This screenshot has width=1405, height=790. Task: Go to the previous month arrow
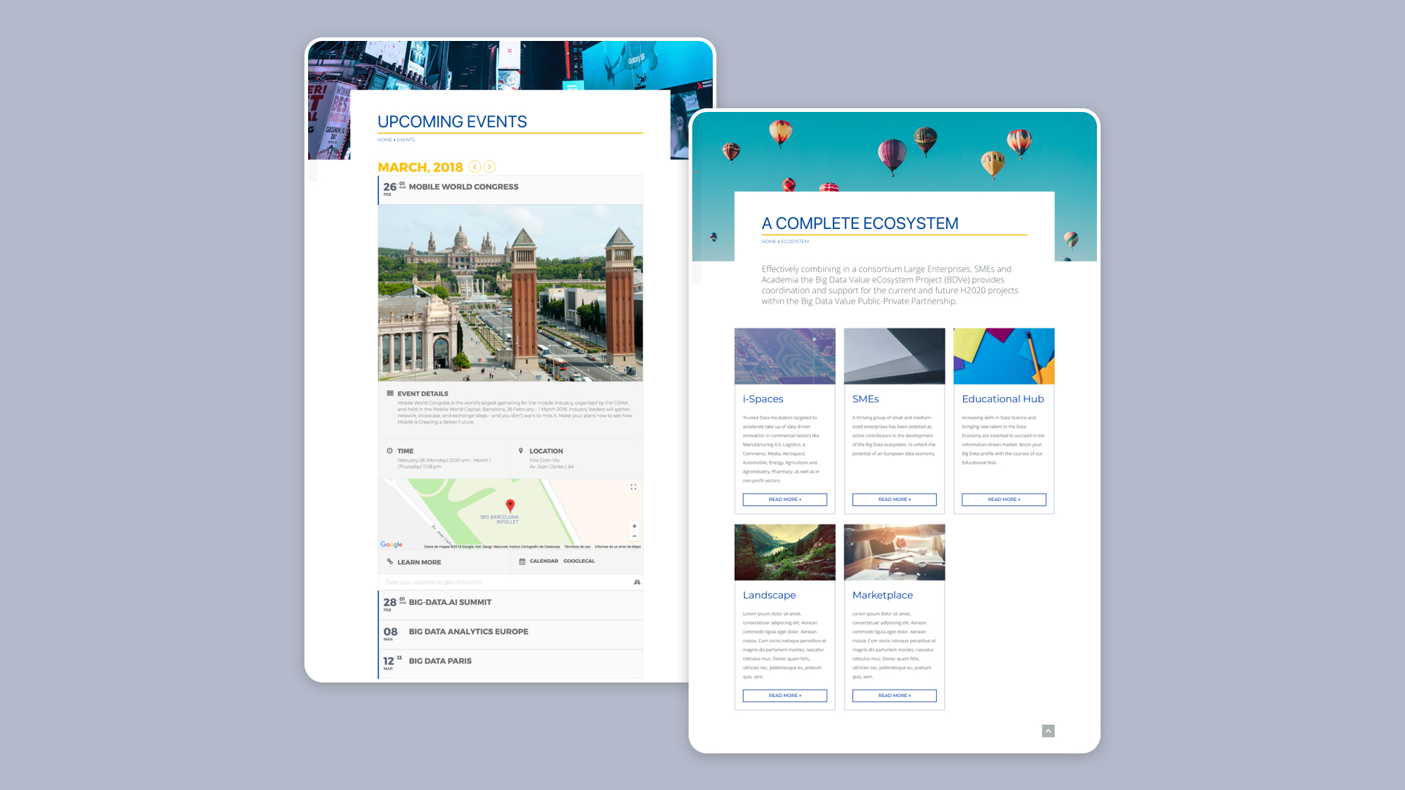[475, 167]
